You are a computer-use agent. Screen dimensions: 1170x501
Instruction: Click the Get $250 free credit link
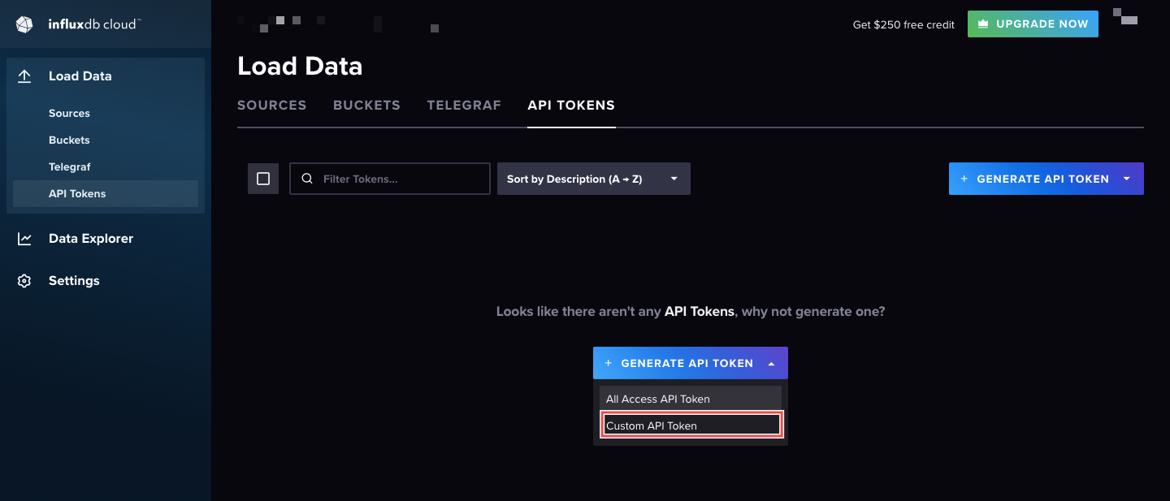(x=903, y=24)
